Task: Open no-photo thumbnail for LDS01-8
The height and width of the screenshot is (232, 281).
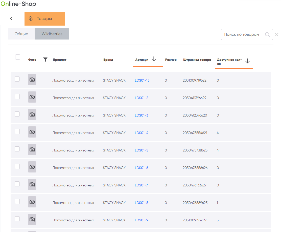Action: [x=32, y=202]
